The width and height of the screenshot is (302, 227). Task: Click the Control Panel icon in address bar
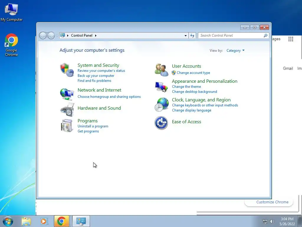click(63, 35)
